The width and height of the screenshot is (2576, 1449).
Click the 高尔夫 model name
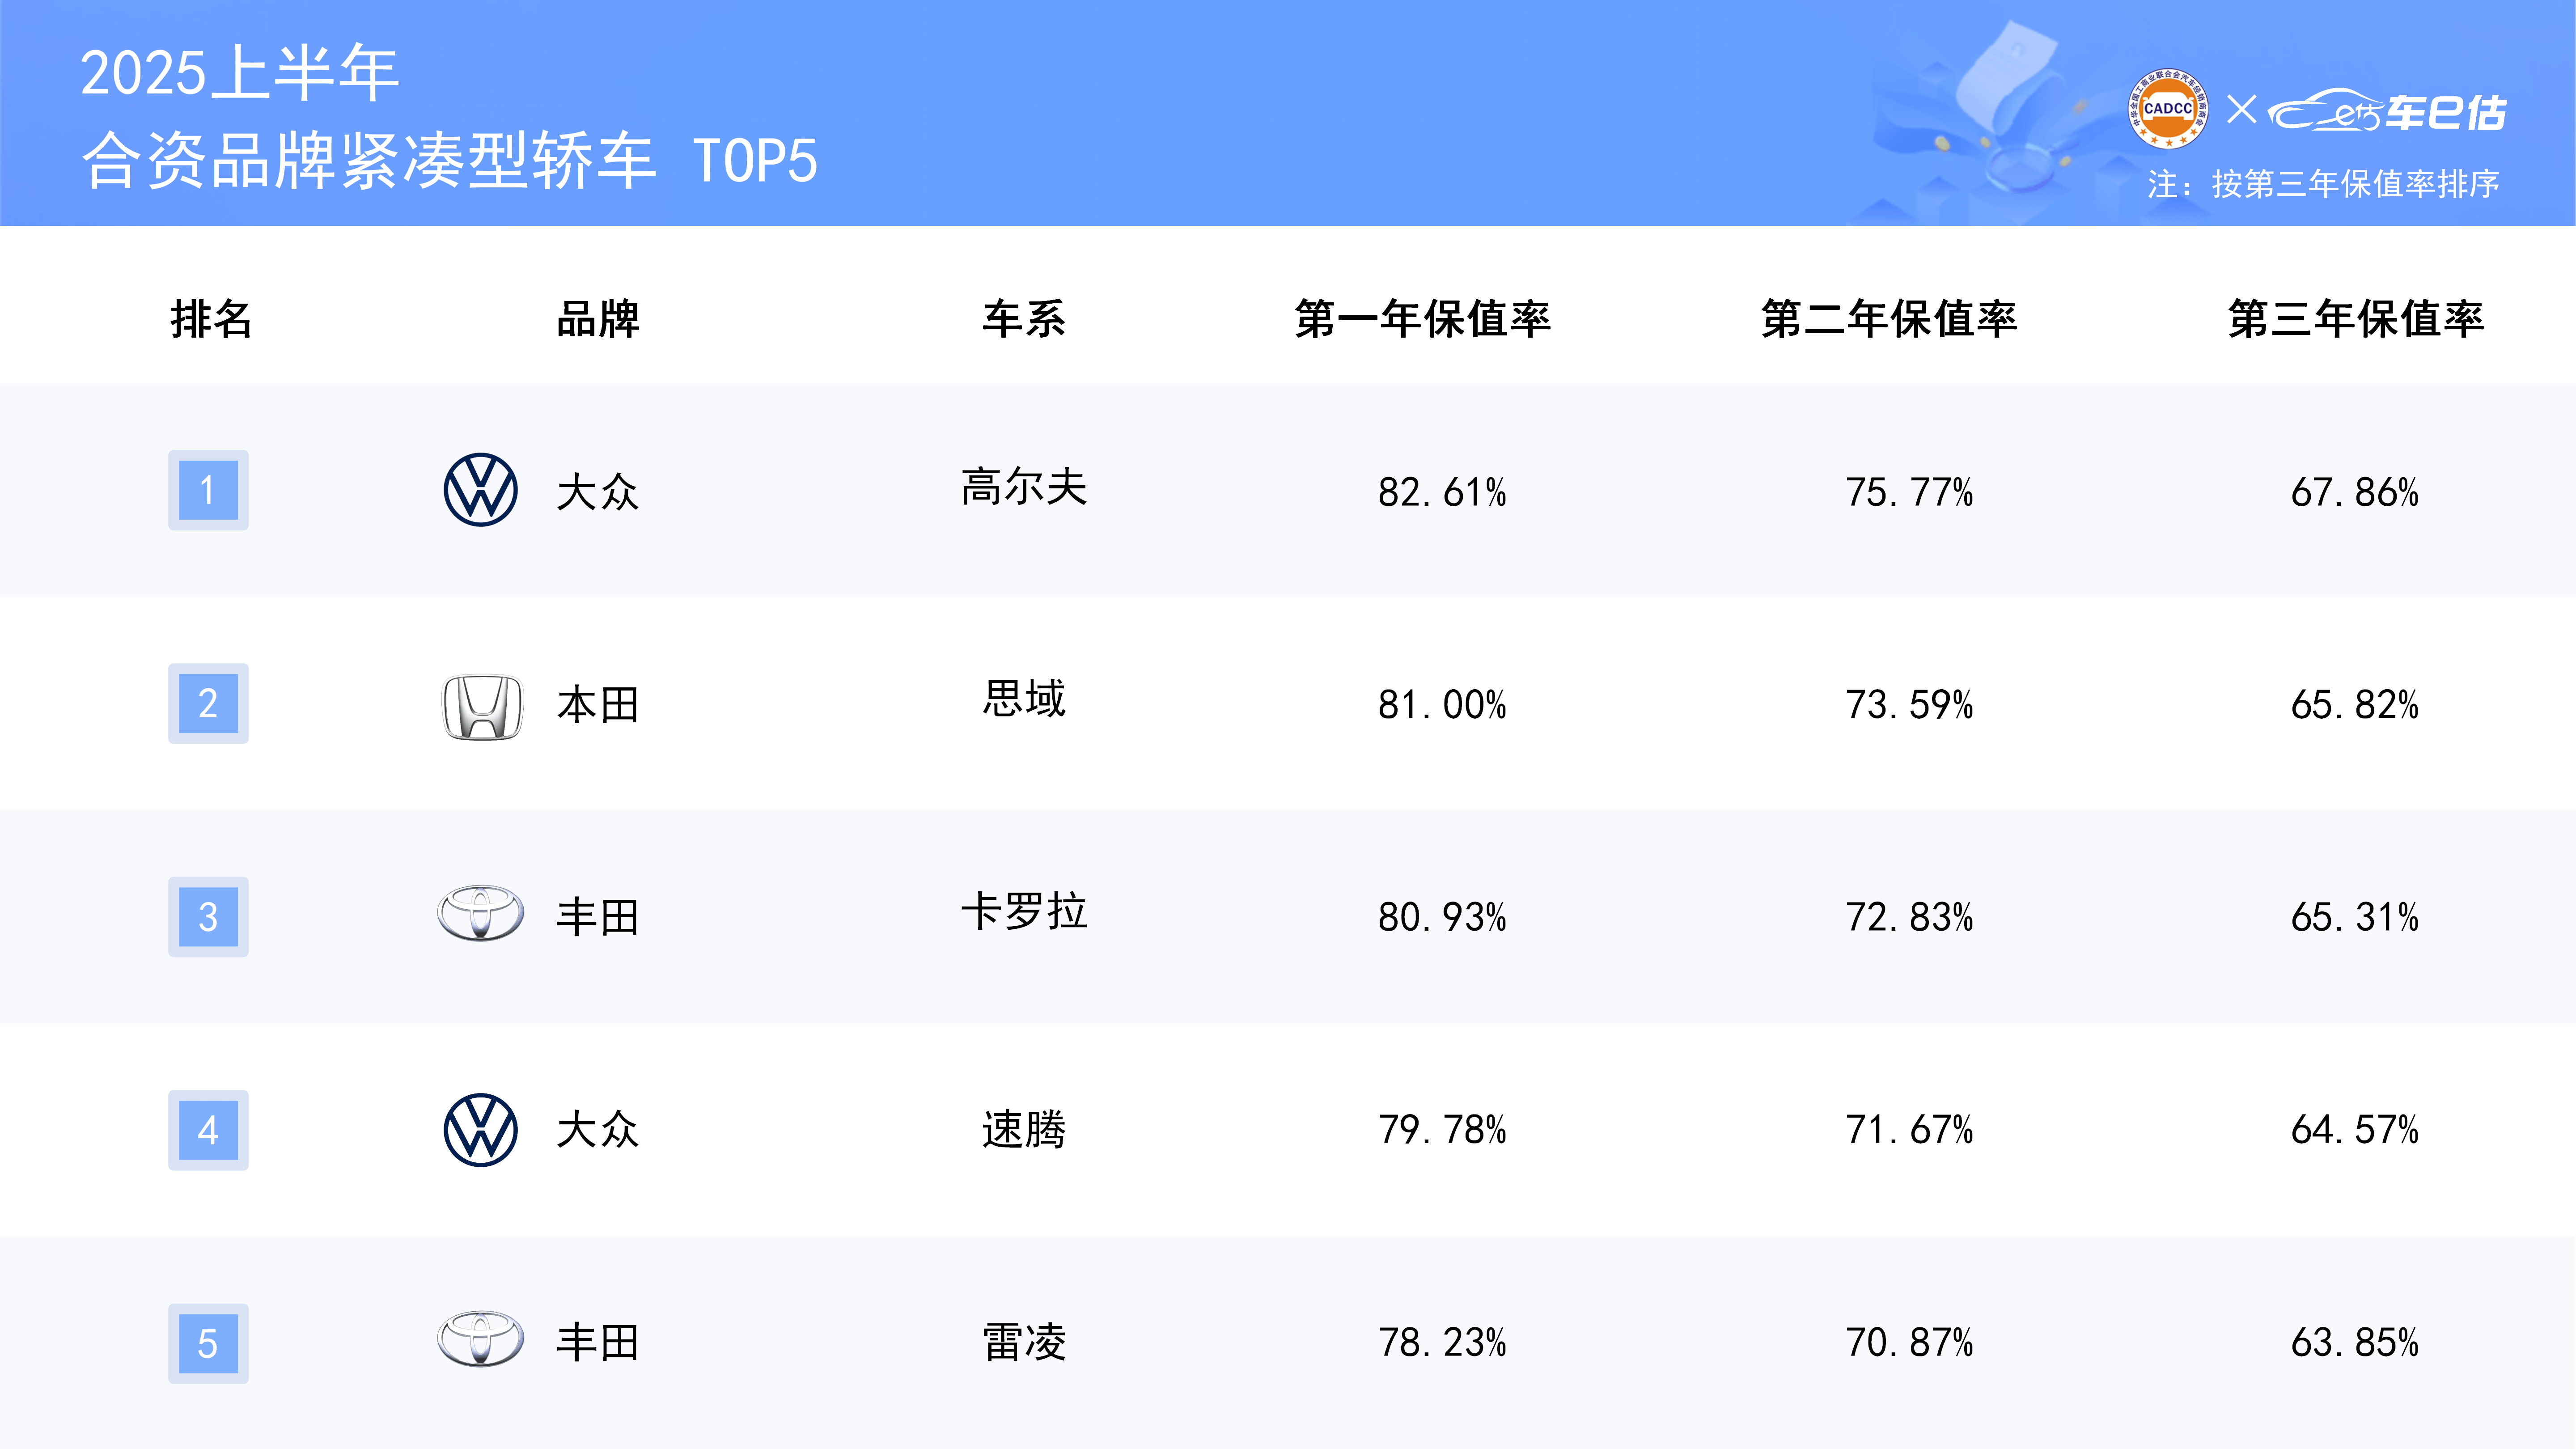coord(1024,487)
